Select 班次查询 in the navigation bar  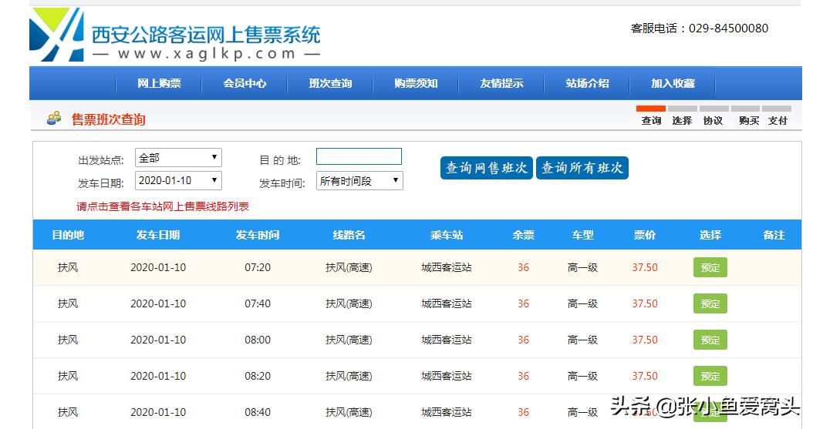pos(330,83)
